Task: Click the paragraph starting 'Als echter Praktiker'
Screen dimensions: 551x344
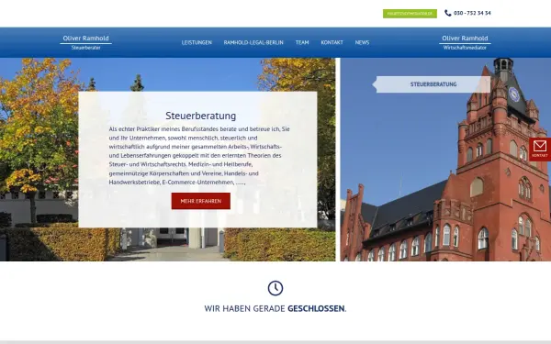Action: pyautogui.click(x=199, y=156)
